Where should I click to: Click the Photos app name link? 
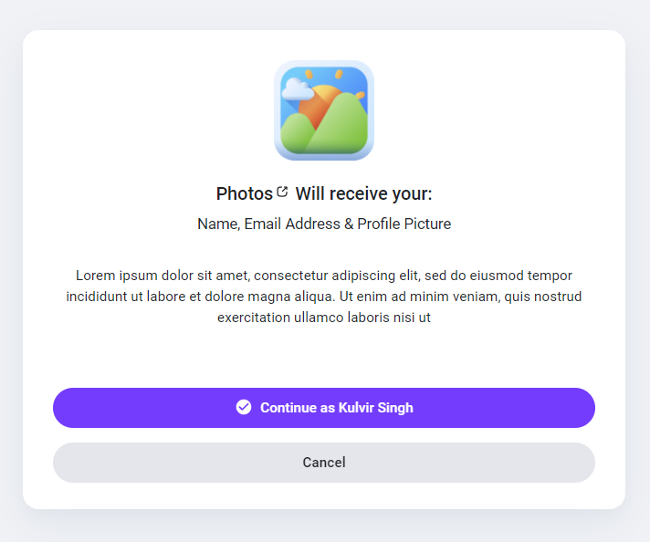click(x=244, y=194)
